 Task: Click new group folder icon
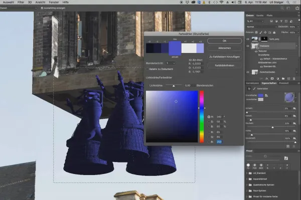coord(283,78)
